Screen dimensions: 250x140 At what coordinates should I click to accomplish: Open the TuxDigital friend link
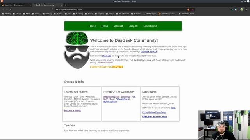[125, 97]
